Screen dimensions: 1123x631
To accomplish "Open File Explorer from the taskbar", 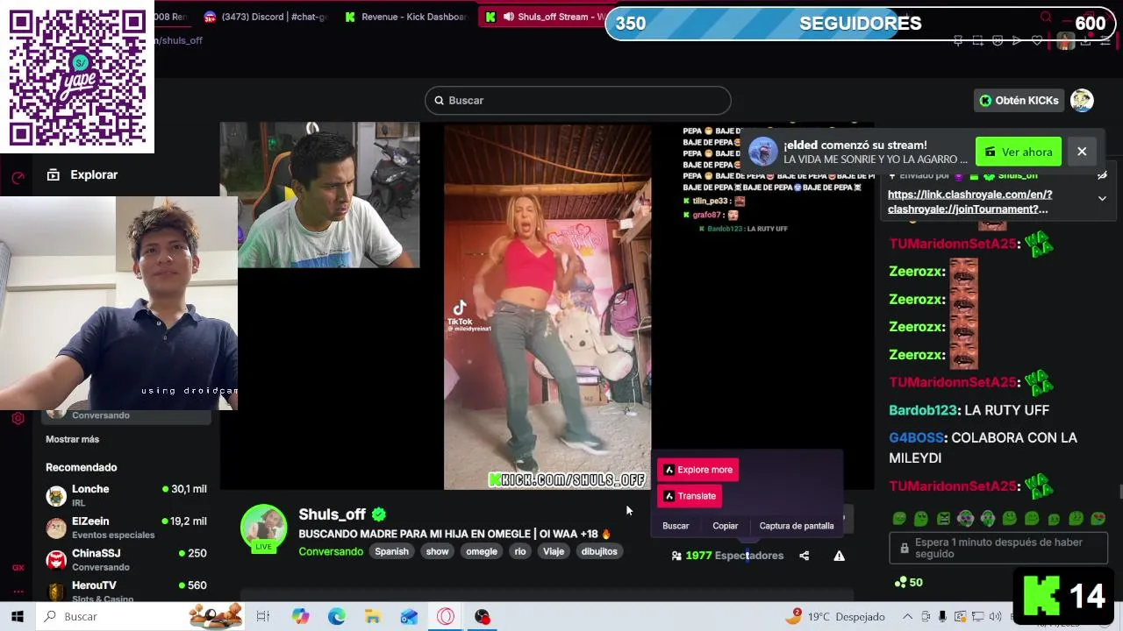I will point(373,617).
